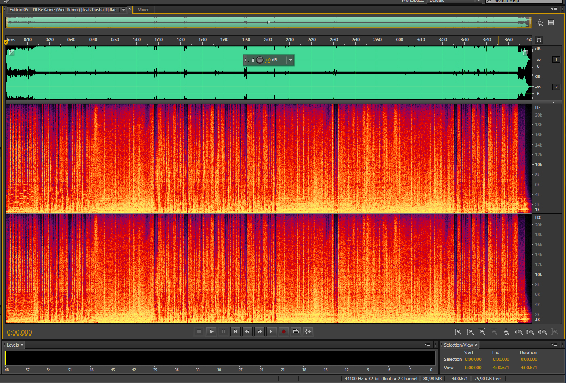Click Zoom to Selection icon
566x383 pixels.
[x=543, y=332]
